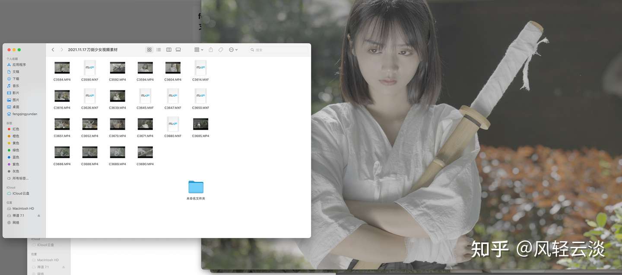Select the C3592.MP4 video thumbnail
The height and width of the screenshot is (275, 622).
pos(117,68)
